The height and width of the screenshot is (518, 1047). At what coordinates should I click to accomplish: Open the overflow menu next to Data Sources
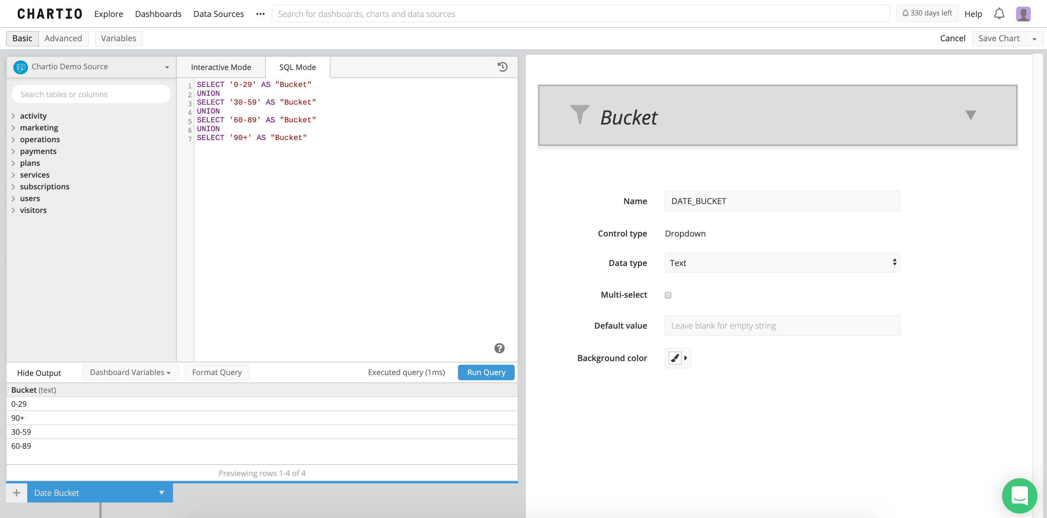click(260, 13)
